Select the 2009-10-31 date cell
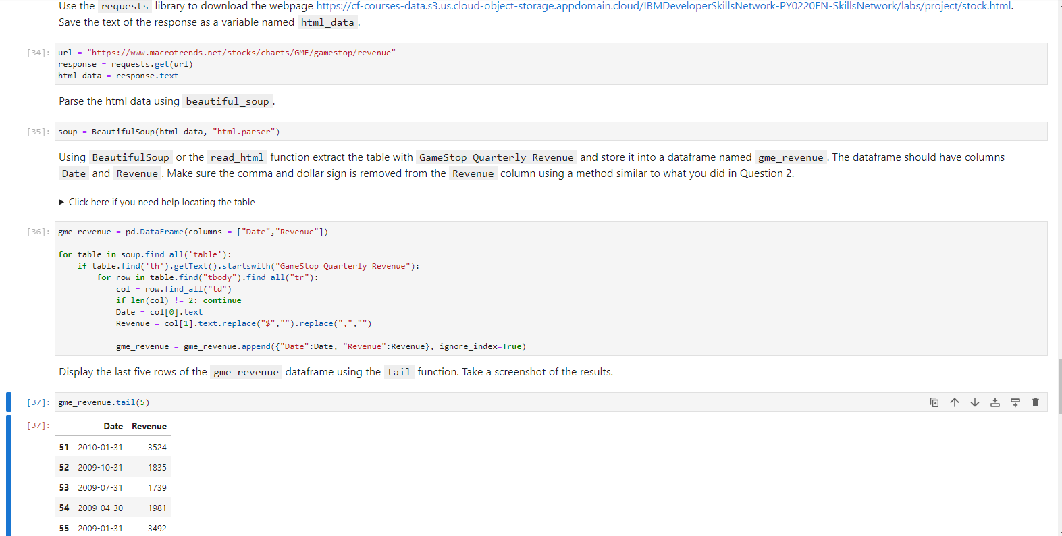This screenshot has width=1062, height=536. (101, 467)
